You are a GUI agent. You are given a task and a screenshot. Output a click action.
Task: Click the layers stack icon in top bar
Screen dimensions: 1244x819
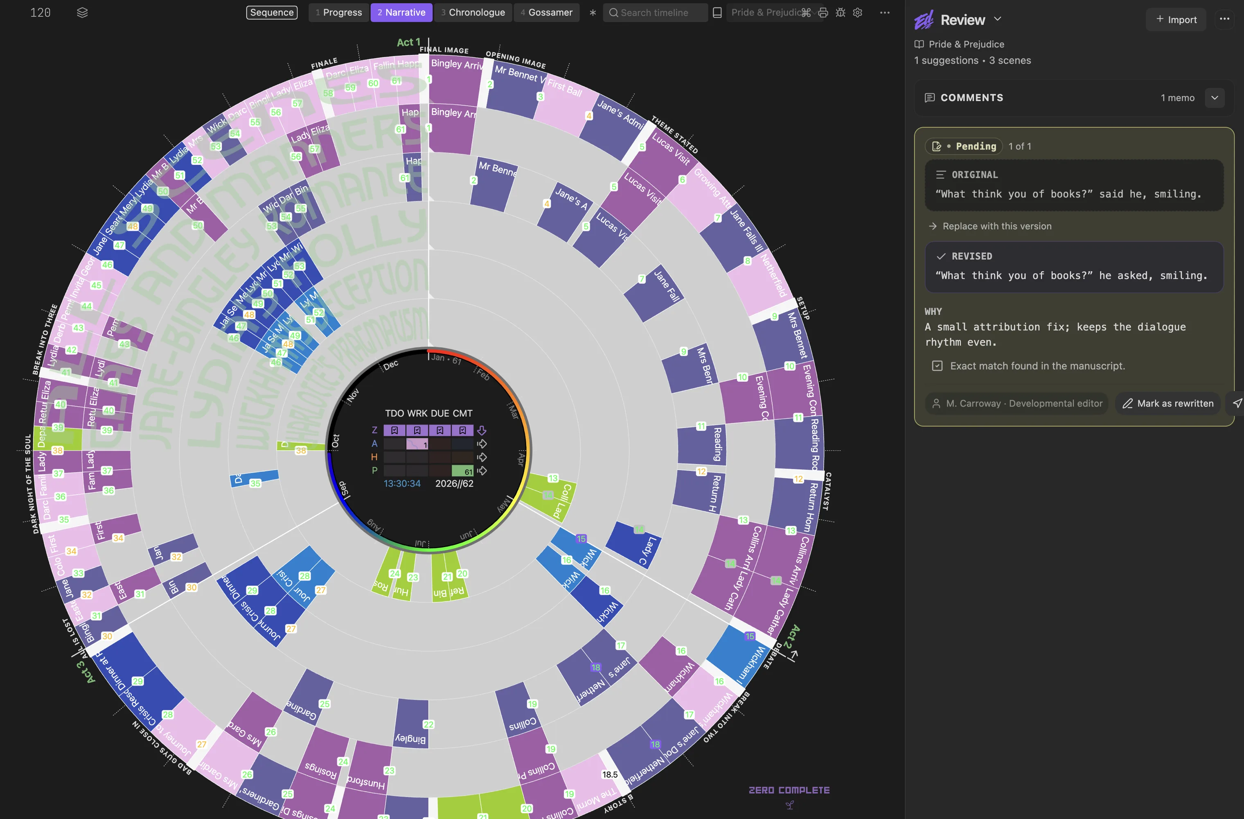tap(82, 13)
